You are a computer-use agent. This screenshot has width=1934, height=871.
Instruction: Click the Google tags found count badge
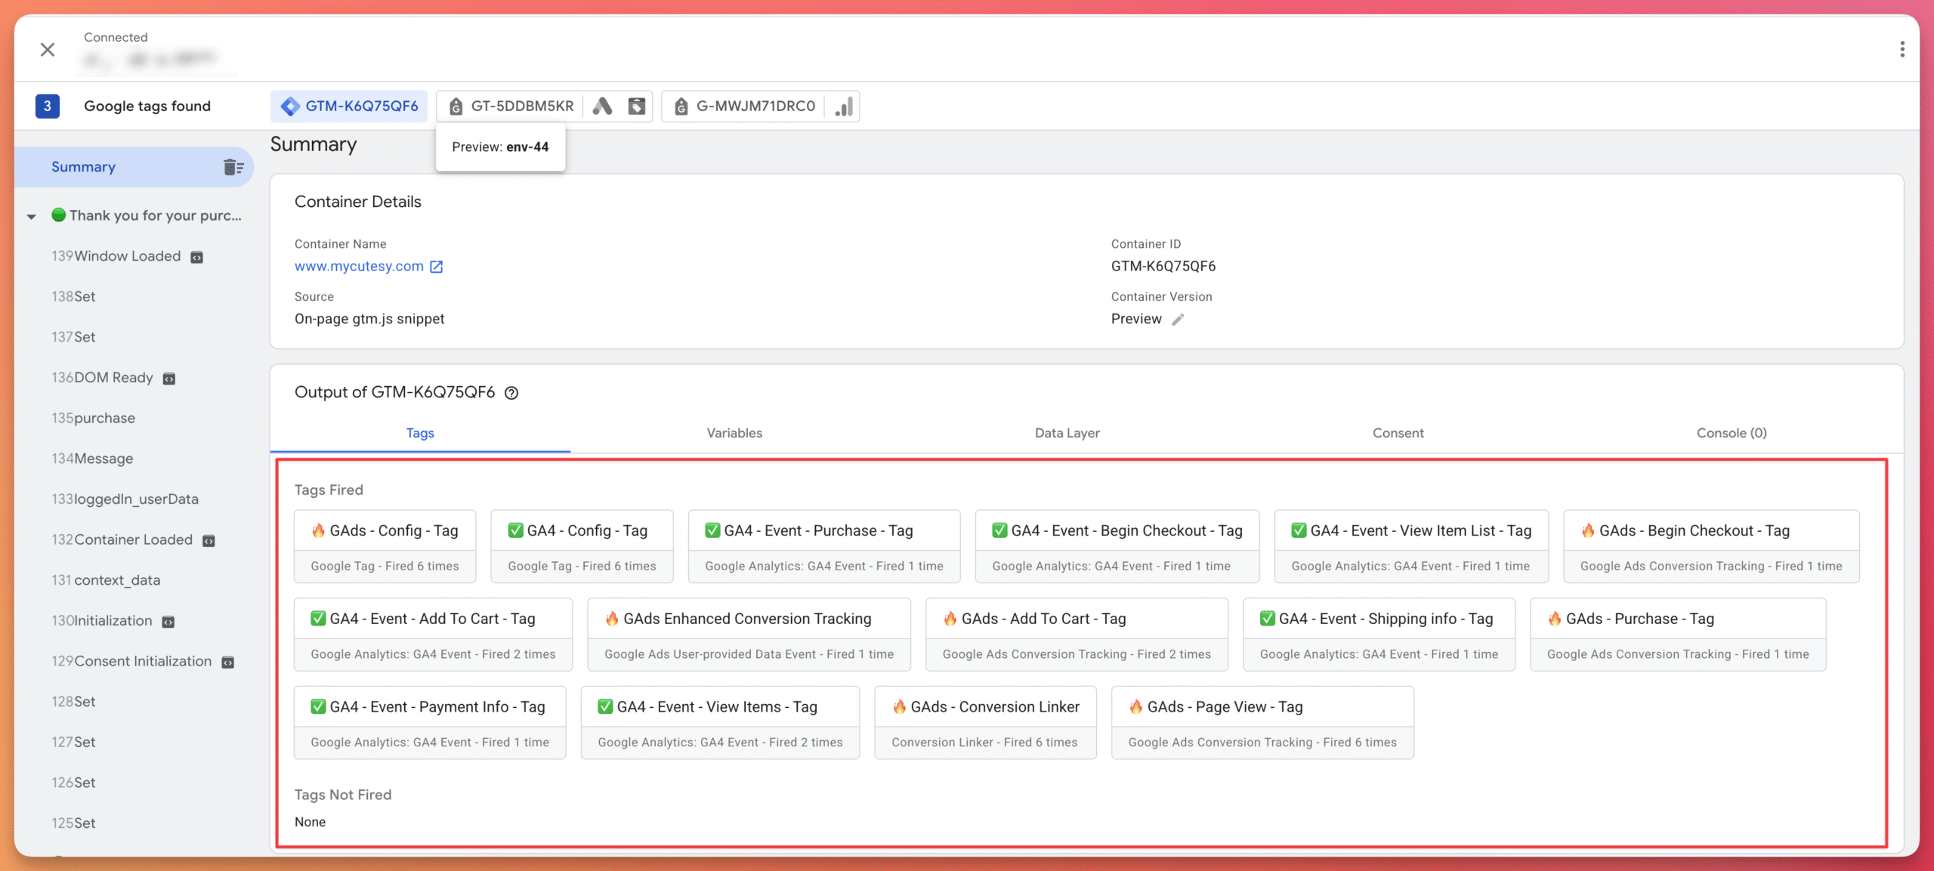(x=47, y=107)
